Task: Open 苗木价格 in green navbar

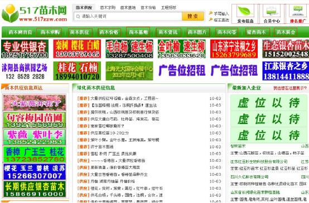Action: click(x=109, y=32)
